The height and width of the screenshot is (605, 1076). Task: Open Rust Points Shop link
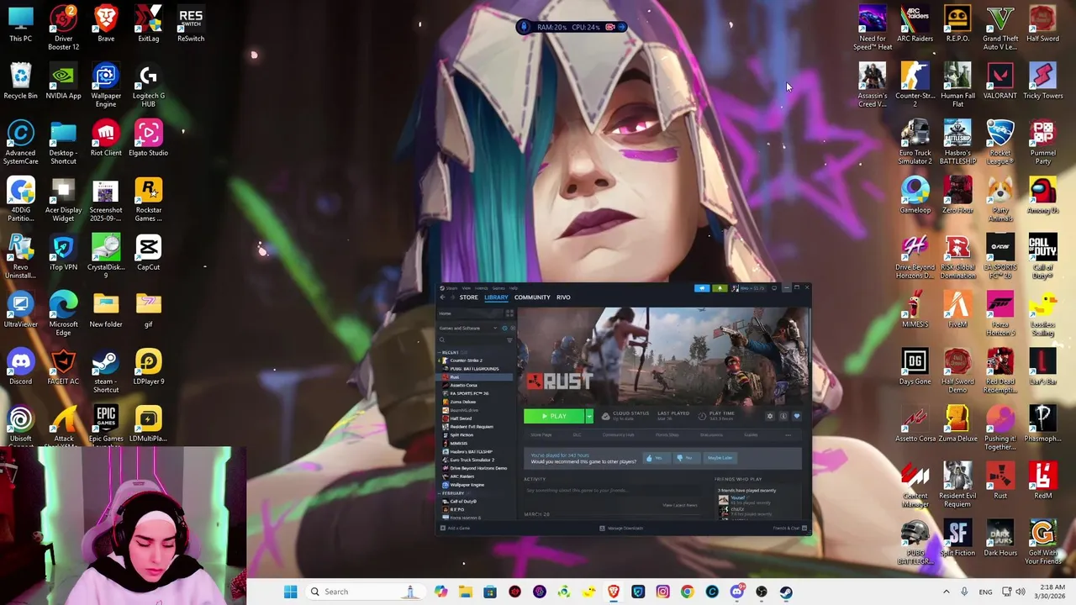tap(667, 435)
